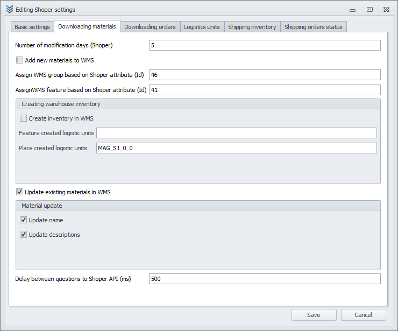Tick Create inventory in WMS checkbox
The image size is (398, 331).
coord(23,118)
